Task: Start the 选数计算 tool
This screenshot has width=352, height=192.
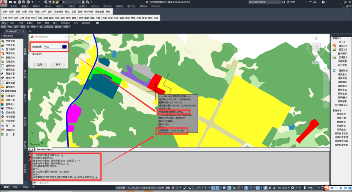Action: [x=8, y=100]
